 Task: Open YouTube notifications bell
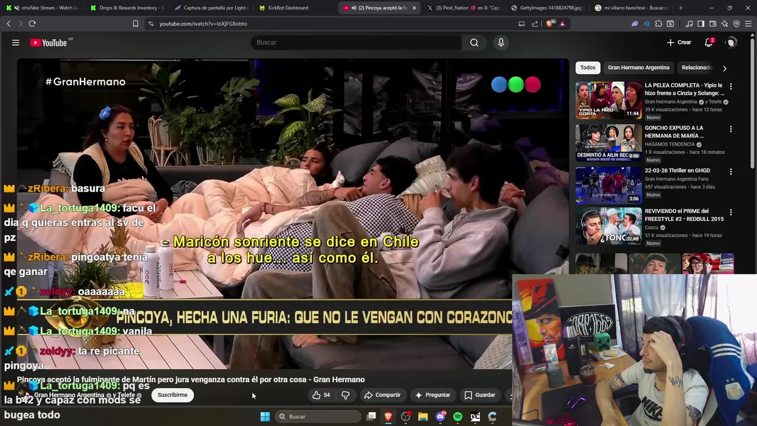[709, 43]
